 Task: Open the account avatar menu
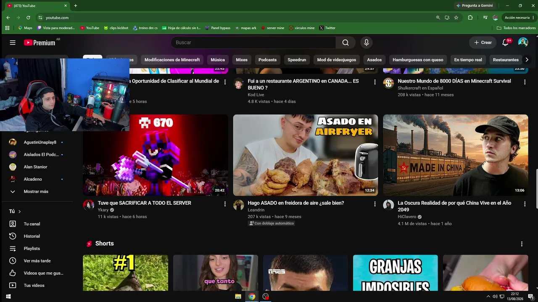pyautogui.click(x=523, y=42)
